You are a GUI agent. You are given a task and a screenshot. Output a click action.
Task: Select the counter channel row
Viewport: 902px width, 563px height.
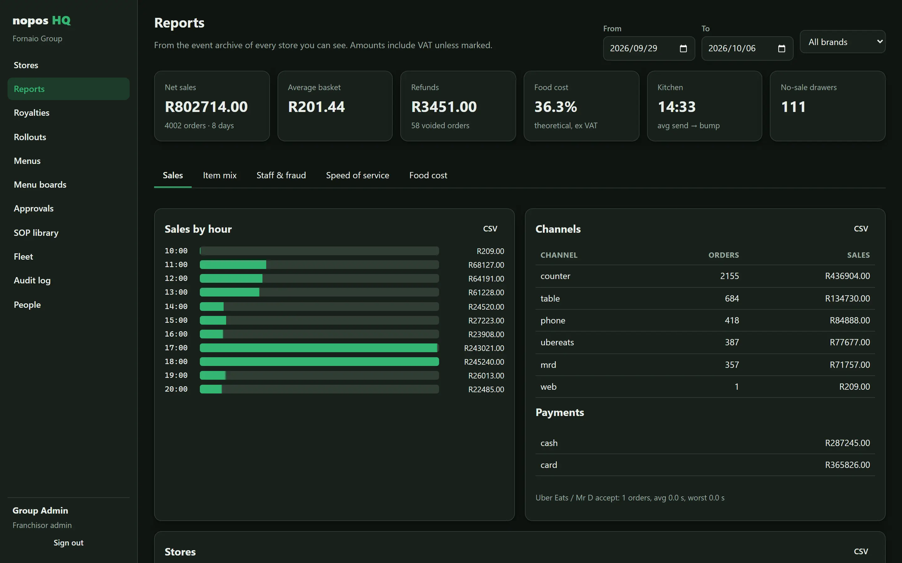pos(705,276)
